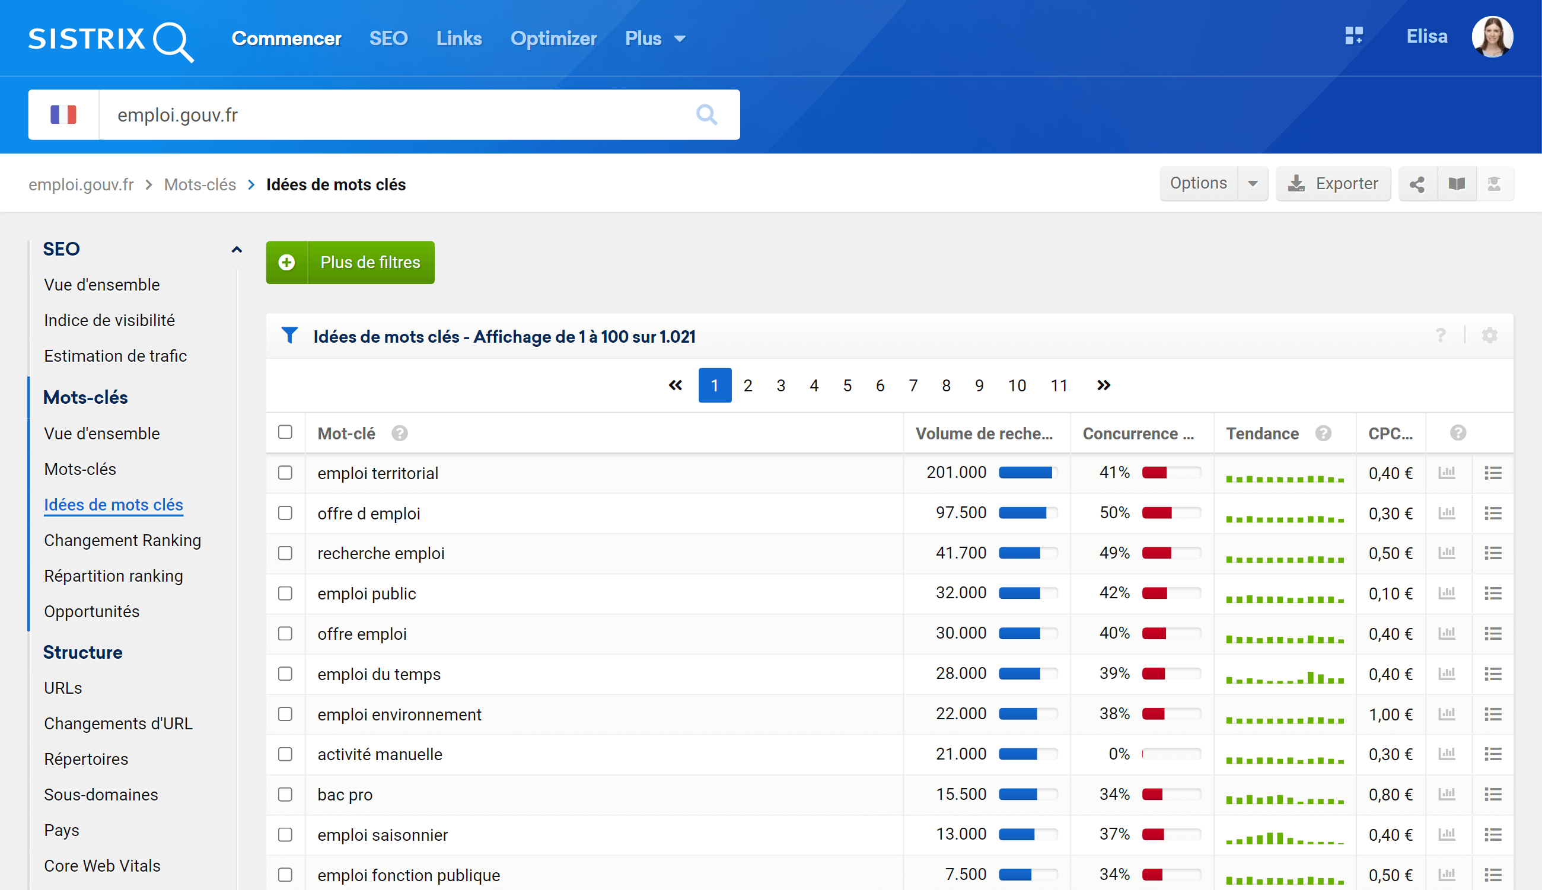Go to page 11
This screenshot has height=890, width=1542.
[x=1059, y=385]
